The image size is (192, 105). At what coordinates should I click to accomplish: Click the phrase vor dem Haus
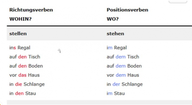tap(123, 75)
